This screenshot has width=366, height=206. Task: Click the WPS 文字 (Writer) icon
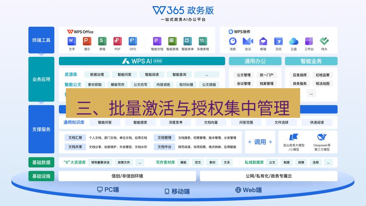click(72, 41)
